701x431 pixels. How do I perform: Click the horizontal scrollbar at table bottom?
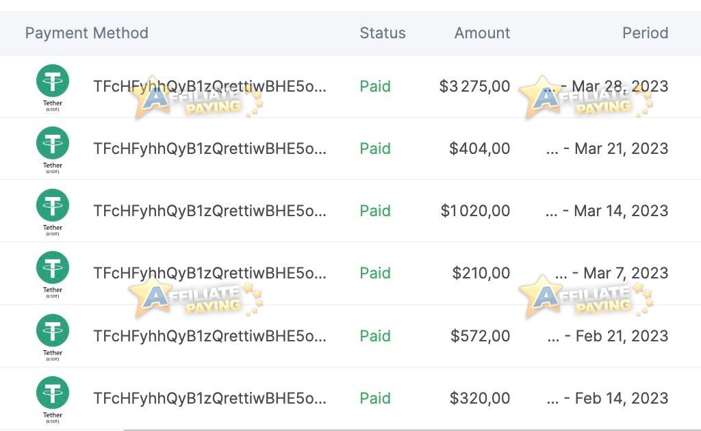pos(411,430)
